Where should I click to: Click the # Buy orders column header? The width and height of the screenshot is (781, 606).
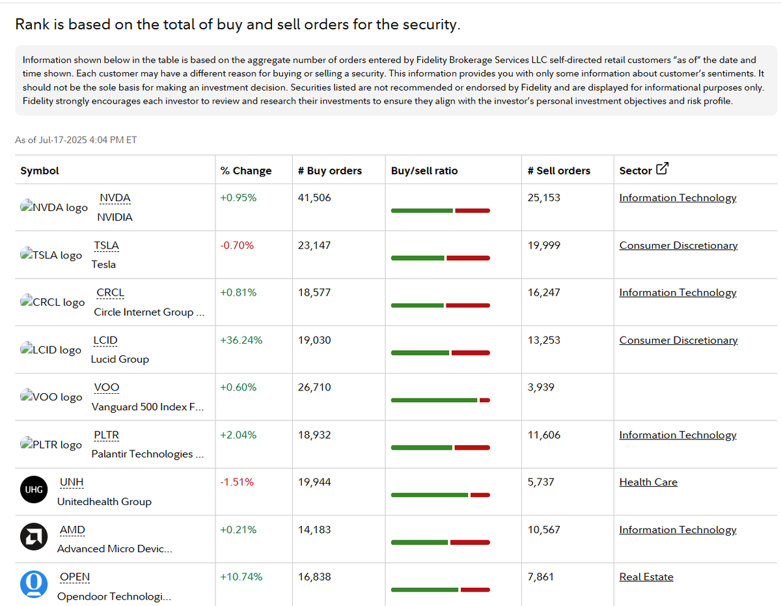coord(329,171)
